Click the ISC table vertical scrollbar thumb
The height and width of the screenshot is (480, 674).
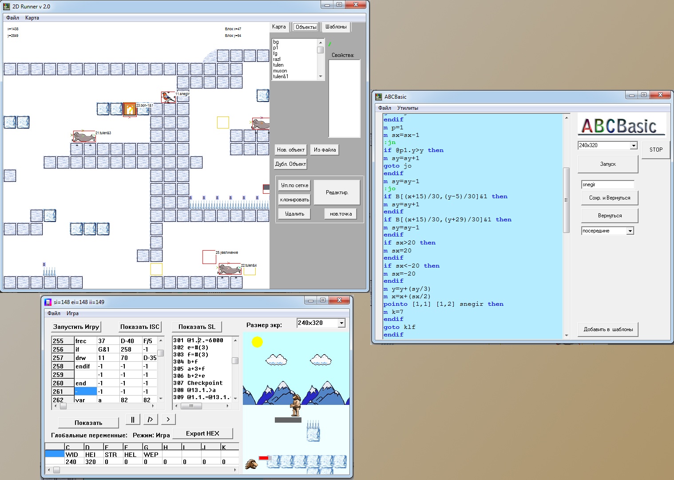161,353
